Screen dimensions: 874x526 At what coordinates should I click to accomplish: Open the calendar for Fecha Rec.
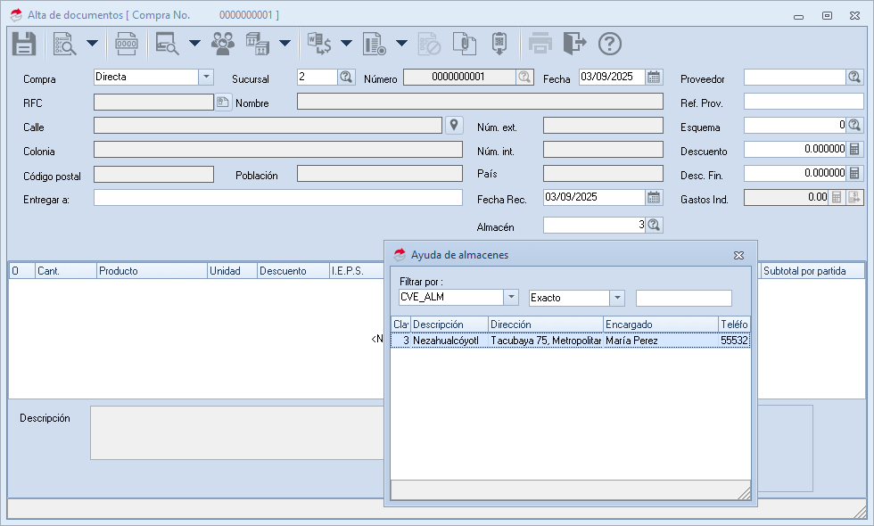coord(654,198)
